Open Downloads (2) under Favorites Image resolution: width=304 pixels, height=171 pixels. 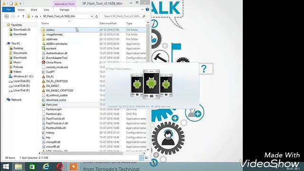[22, 29]
